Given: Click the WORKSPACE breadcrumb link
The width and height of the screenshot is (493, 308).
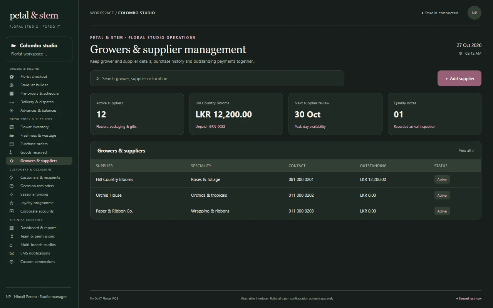Looking at the screenshot, I should [102, 13].
